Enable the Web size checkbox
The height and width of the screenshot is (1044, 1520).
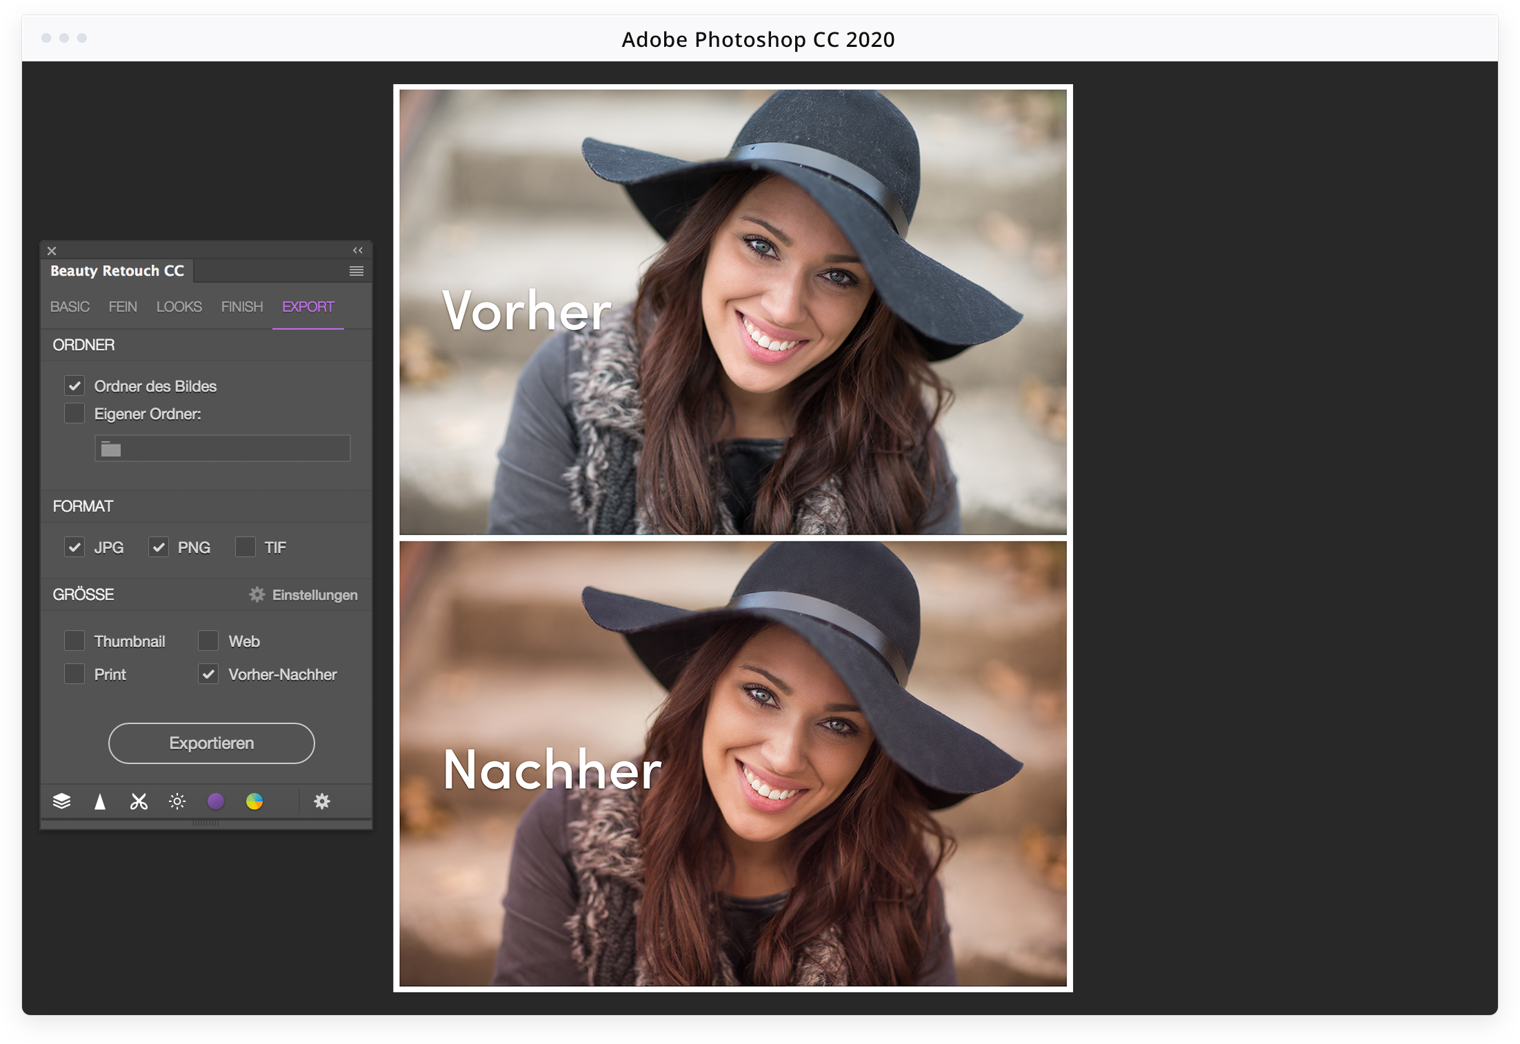click(x=208, y=641)
